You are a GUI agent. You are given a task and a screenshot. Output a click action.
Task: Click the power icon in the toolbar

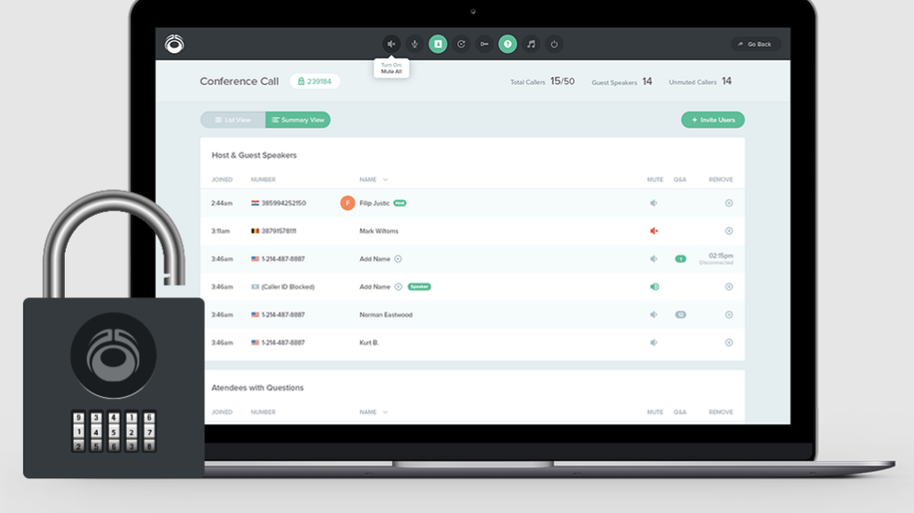tap(555, 44)
